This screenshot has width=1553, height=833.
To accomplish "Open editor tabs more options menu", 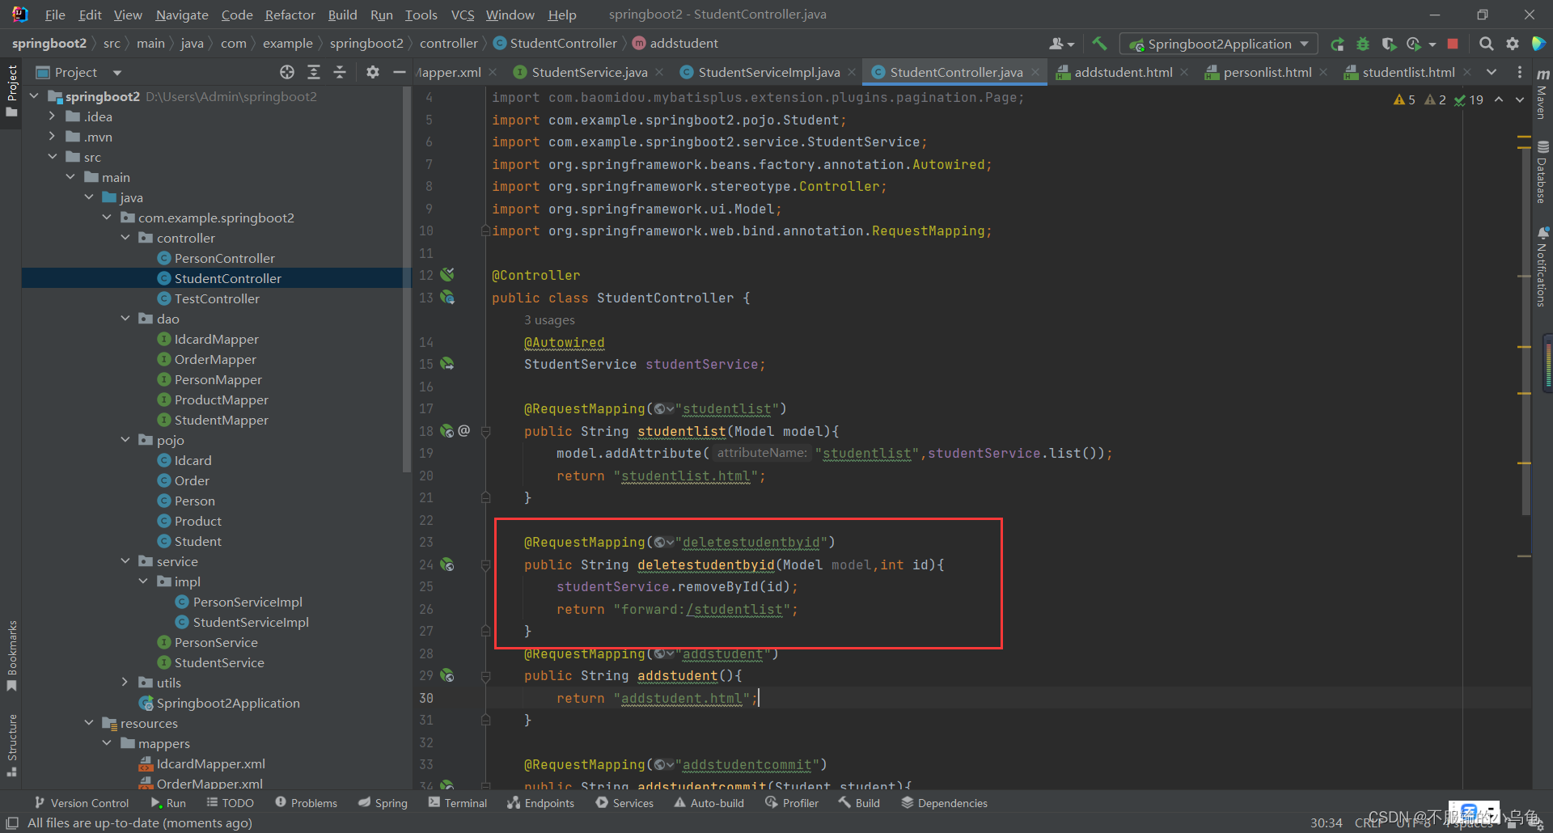I will coord(1520,72).
